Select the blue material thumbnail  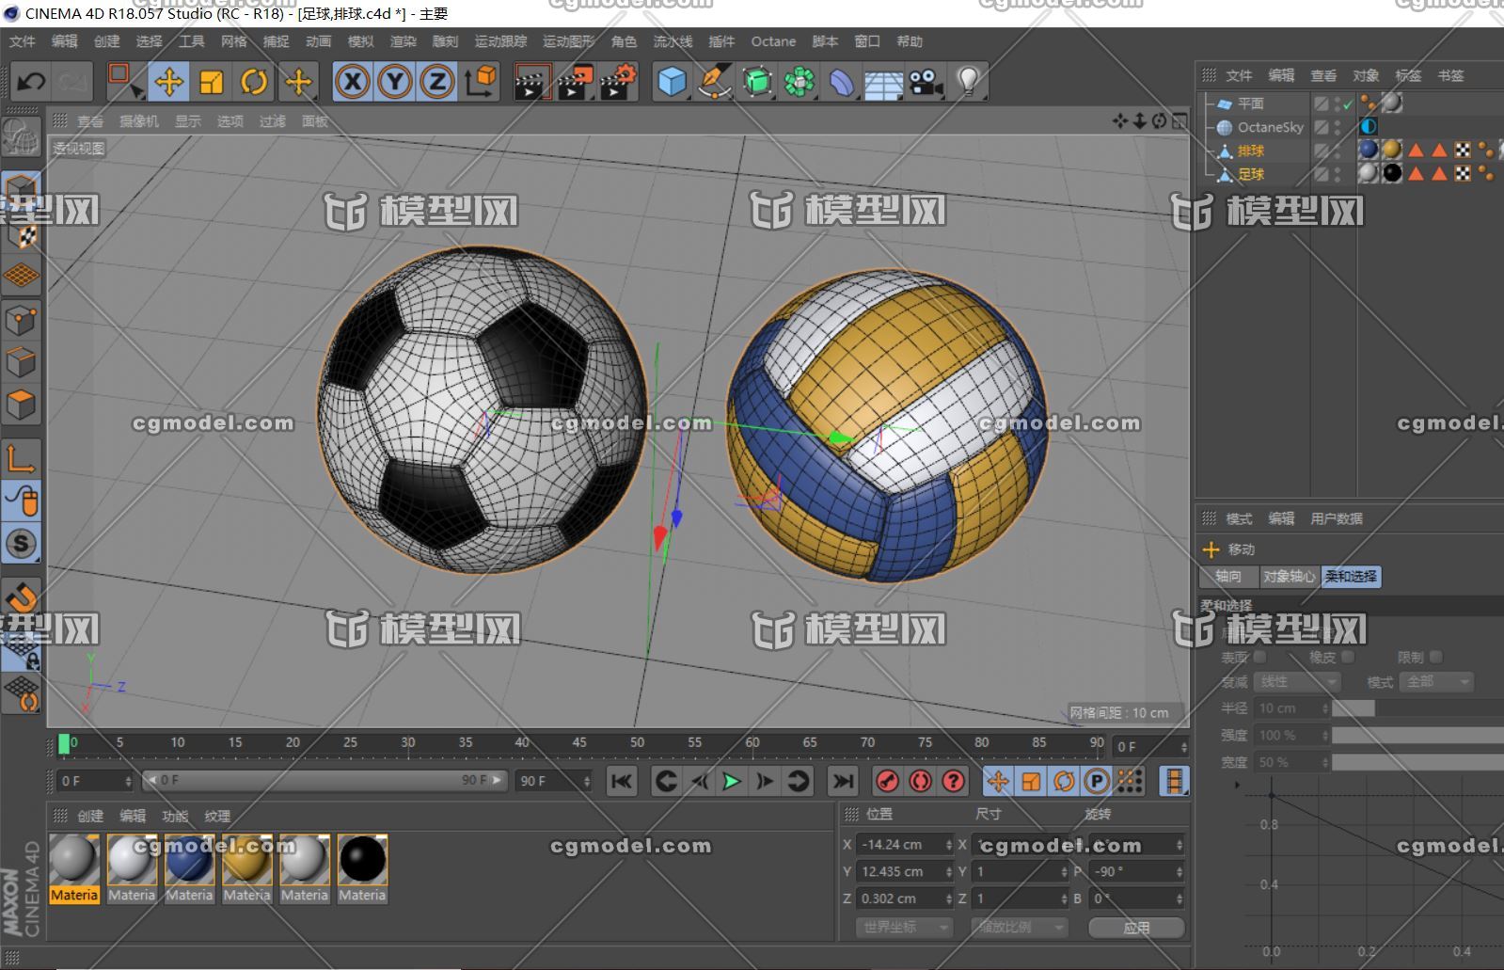pos(189,860)
